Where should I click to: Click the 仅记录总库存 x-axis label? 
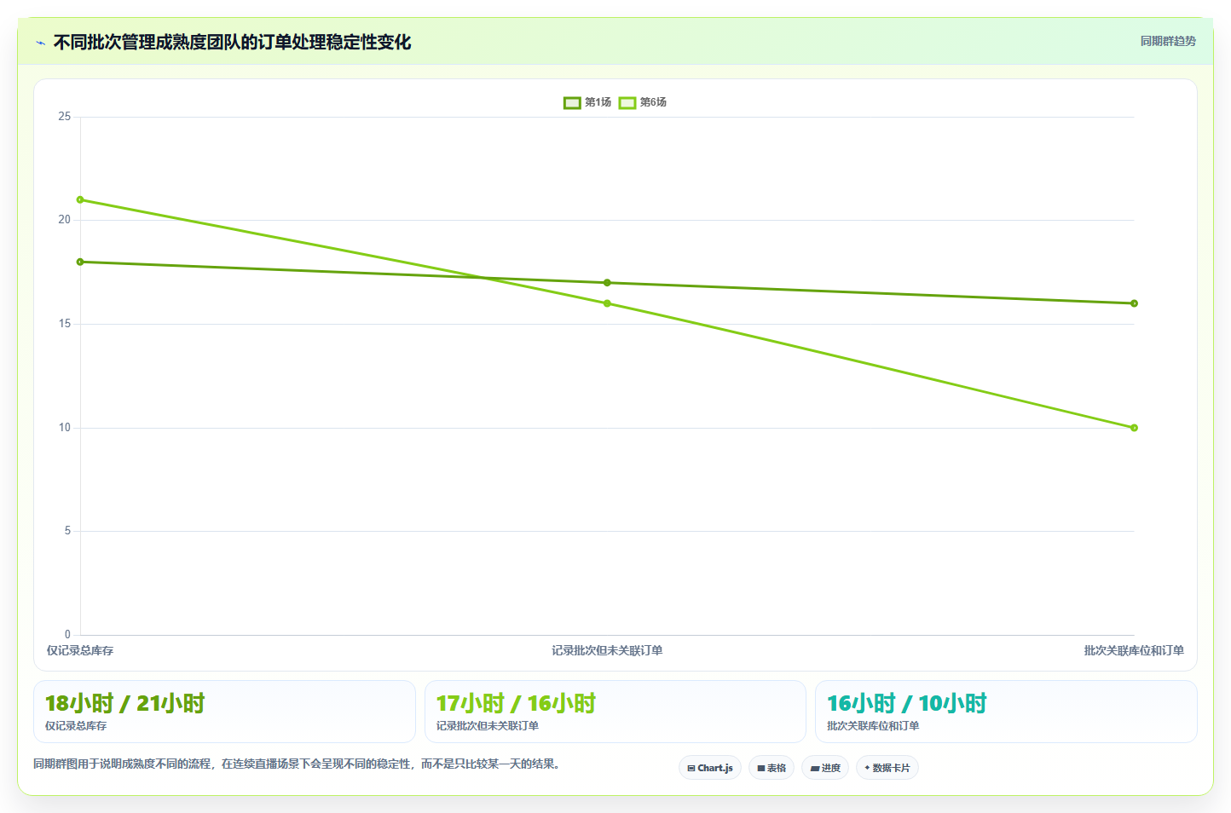pos(80,651)
